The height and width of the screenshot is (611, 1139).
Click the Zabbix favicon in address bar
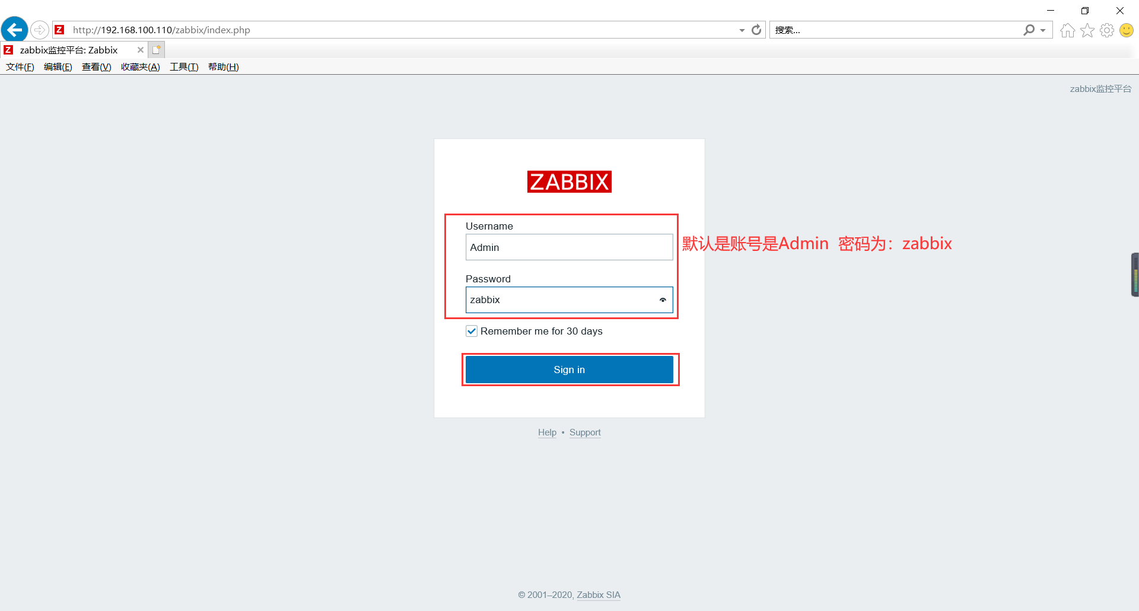(59, 30)
